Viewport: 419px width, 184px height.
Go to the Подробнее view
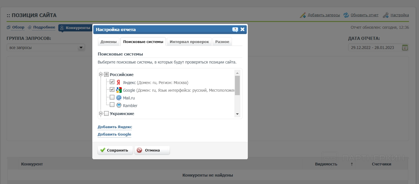tap(44, 28)
